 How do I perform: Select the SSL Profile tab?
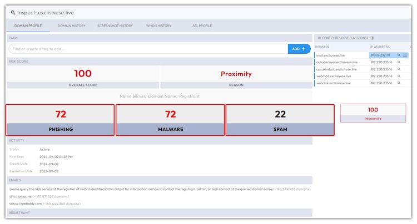202,26
